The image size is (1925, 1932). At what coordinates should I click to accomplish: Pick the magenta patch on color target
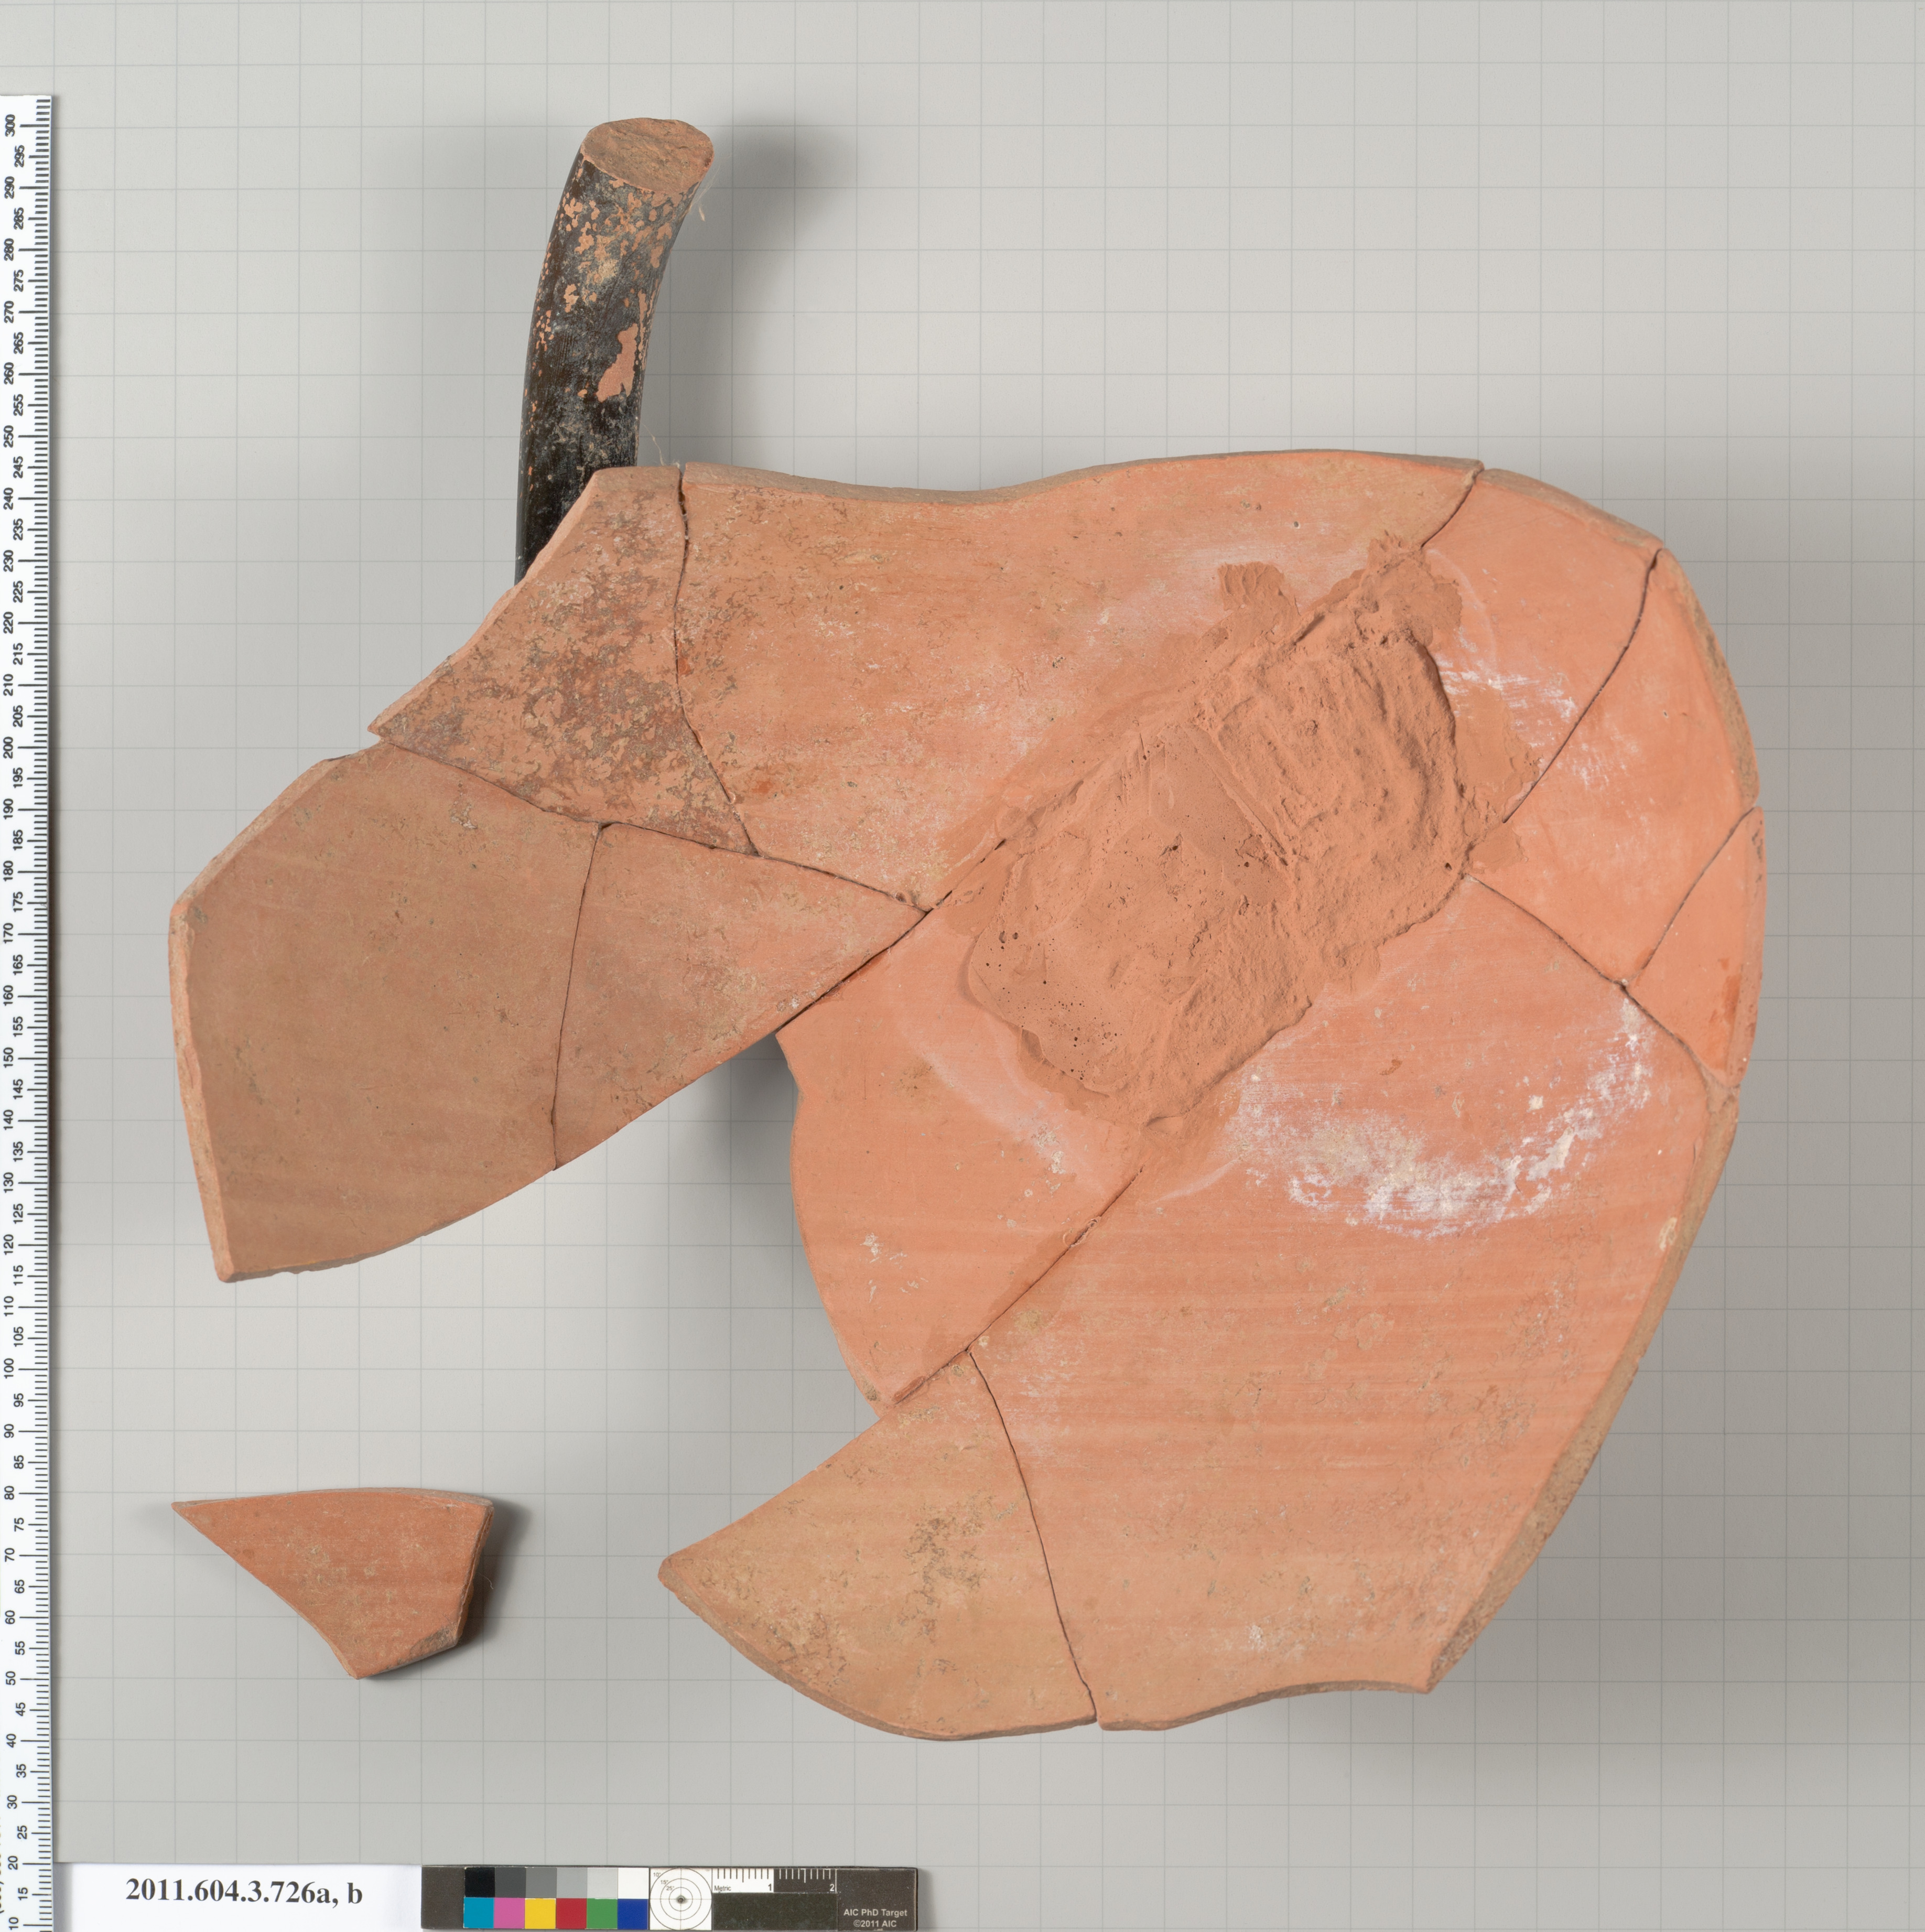pyautogui.click(x=510, y=1913)
